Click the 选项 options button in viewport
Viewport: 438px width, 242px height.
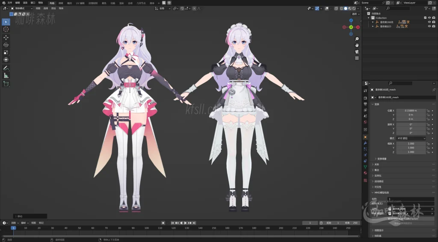point(355,14)
